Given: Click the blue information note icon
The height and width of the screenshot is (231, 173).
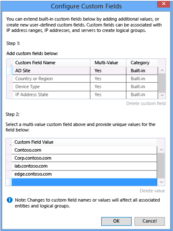Looking at the screenshot, I should (10, 200).
